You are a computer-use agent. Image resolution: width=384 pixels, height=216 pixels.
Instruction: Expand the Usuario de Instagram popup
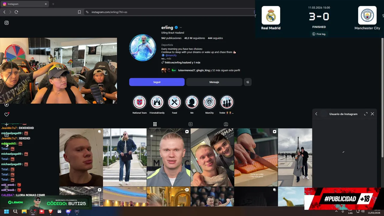(366, 114)
